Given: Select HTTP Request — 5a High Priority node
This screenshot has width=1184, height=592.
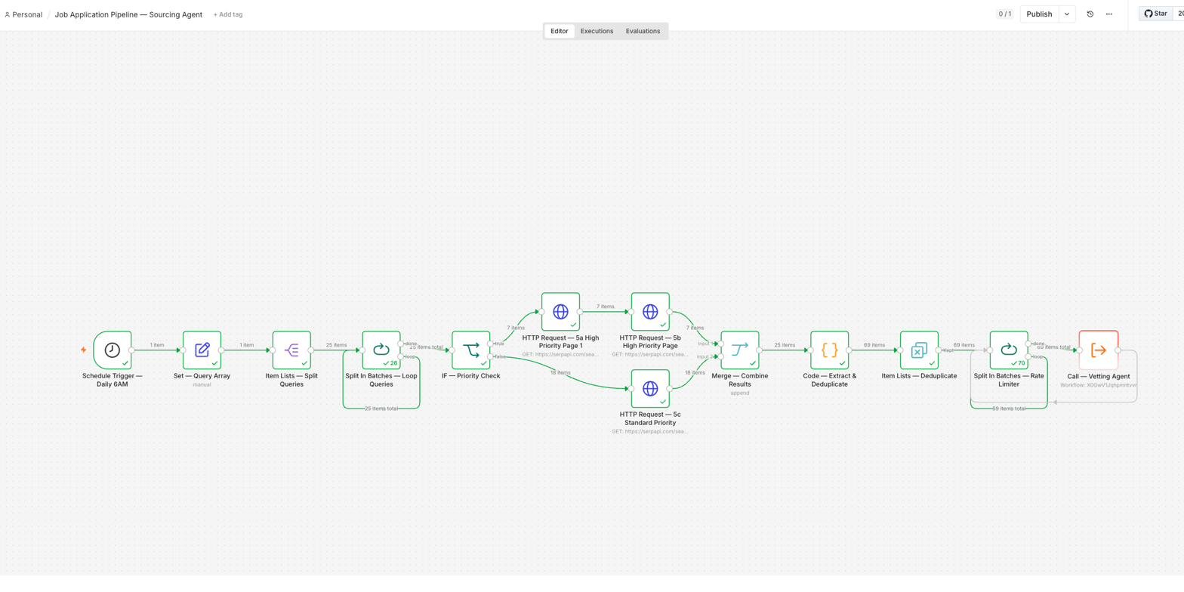Looking at the screenshot, I should coord(560,312).
